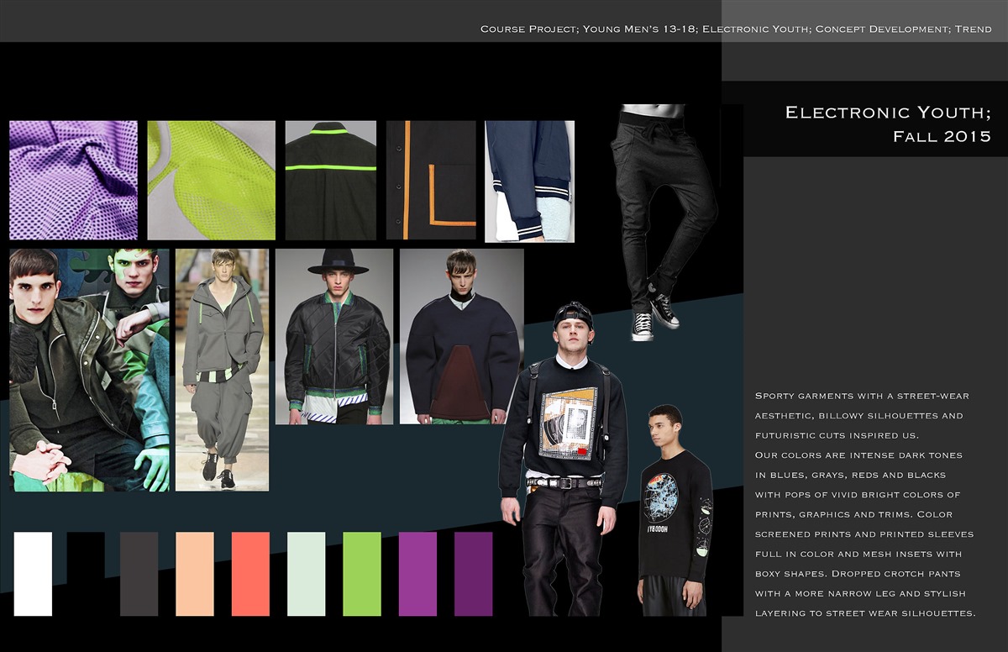1008x652 pixels.
Task: Open the navy varsity sleeve cuff image
Action: click(530, 181)
